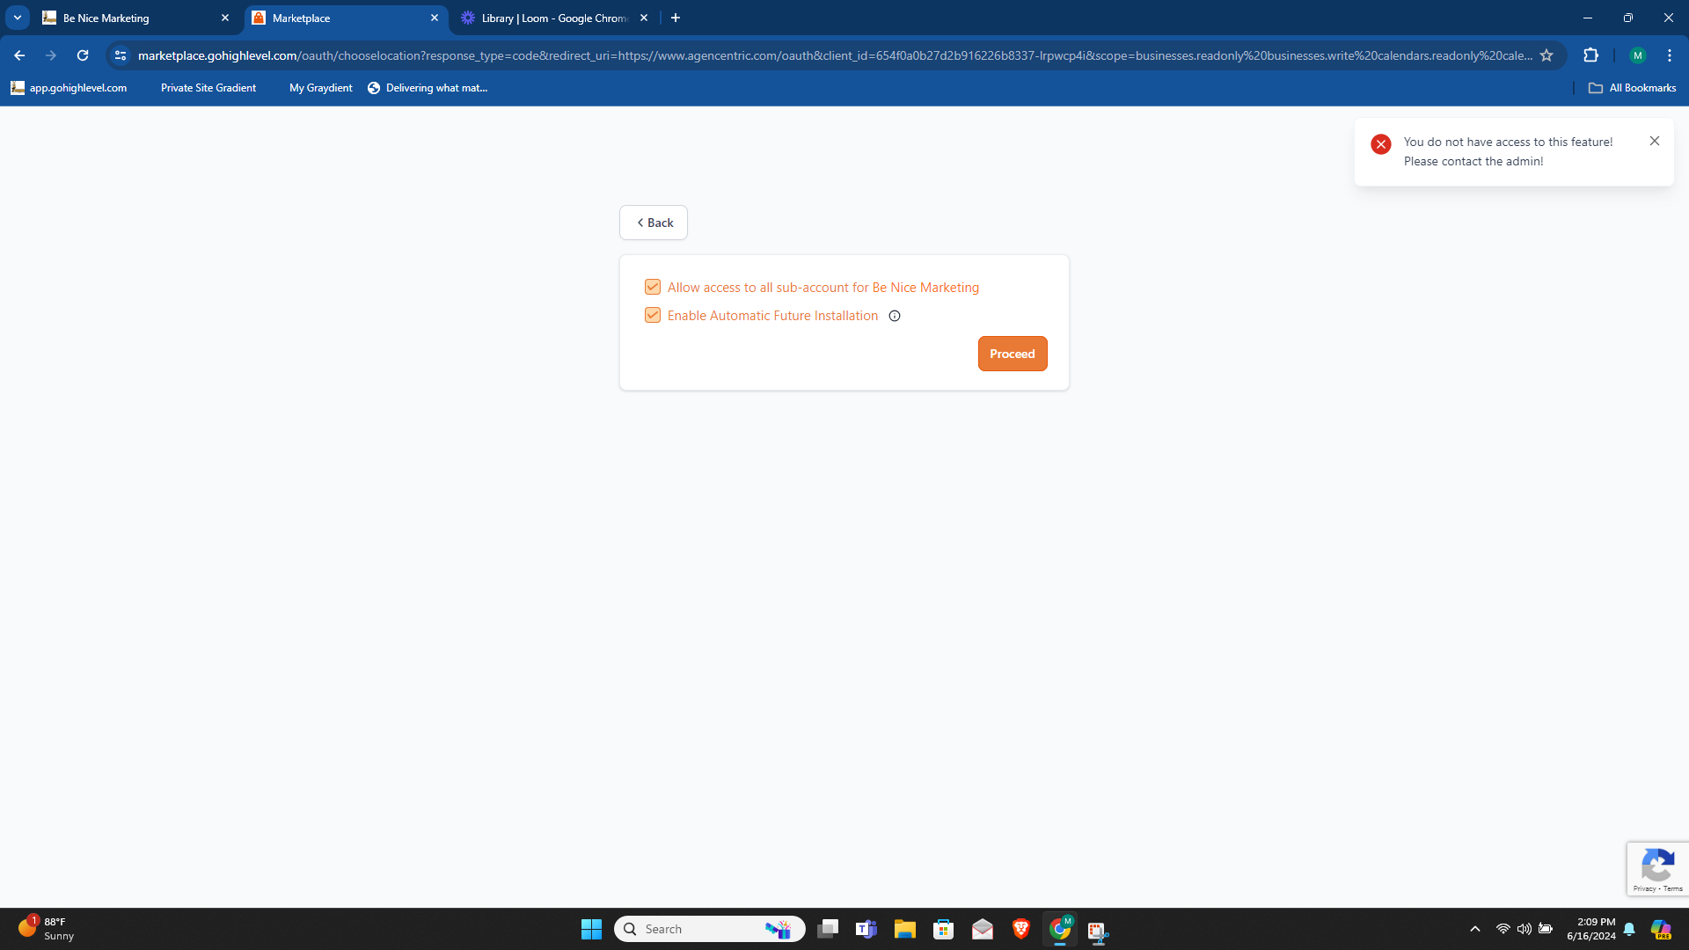Image resolution: width=1689 pixels, height=950 pixels.
Task: Expand hidden icons in system tray
Action: pyautogui.click(x=1475, y=929)
